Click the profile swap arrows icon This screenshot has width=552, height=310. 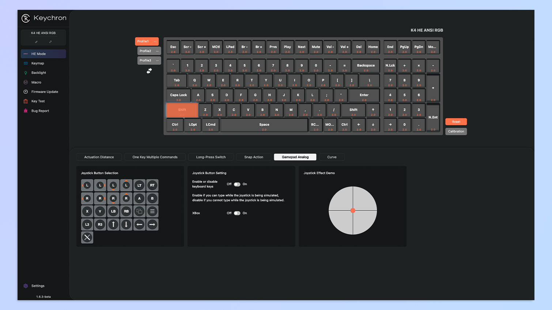(149, 71)
